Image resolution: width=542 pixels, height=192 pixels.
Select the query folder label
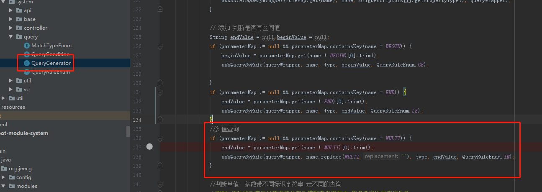(31, 37)
